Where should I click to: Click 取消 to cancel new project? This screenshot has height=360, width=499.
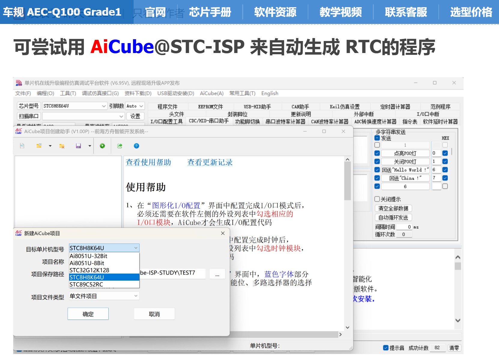[154, 314]
